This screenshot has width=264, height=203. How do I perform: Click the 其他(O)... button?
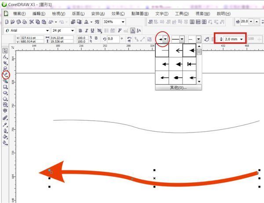pyautogui.click(x=178, y=88)
